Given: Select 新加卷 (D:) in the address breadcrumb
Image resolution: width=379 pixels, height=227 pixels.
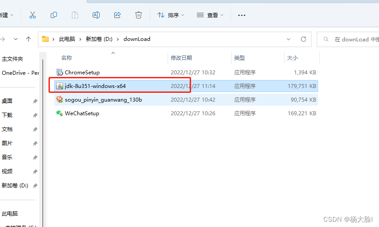Looking at the screenshot, I should click(x=99, y=39).
